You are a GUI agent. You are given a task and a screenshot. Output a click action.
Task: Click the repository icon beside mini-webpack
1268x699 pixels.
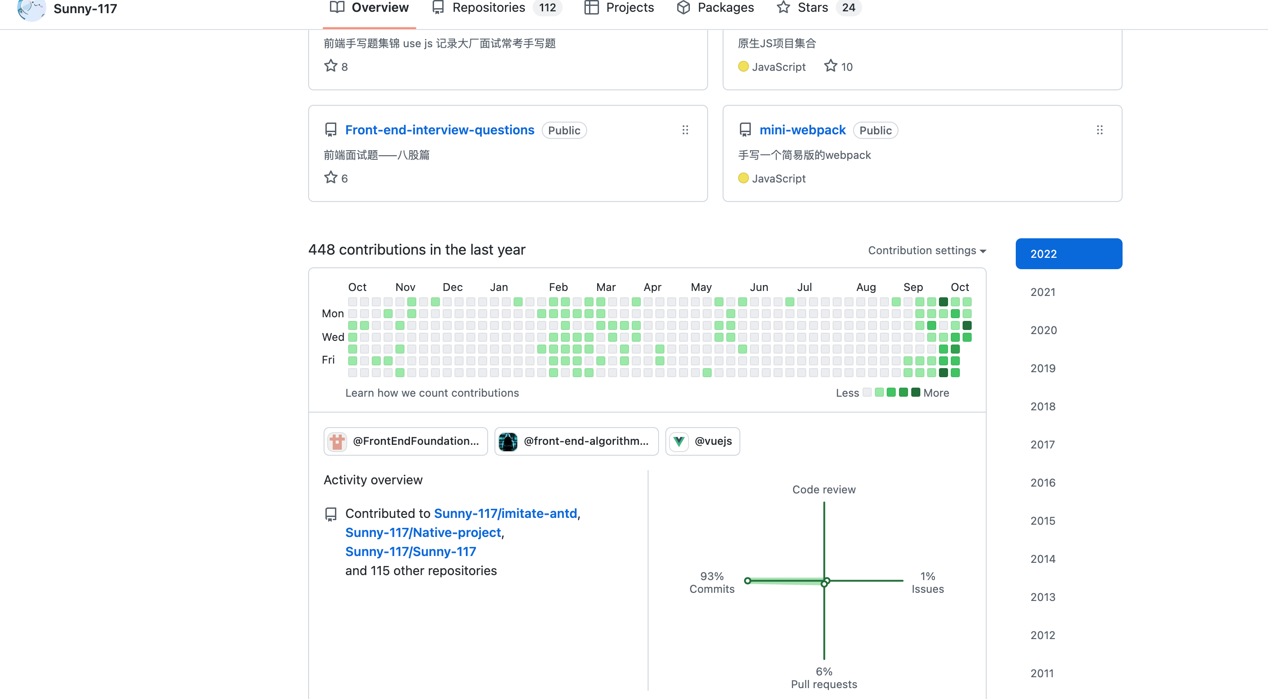(x=745, y=129)
